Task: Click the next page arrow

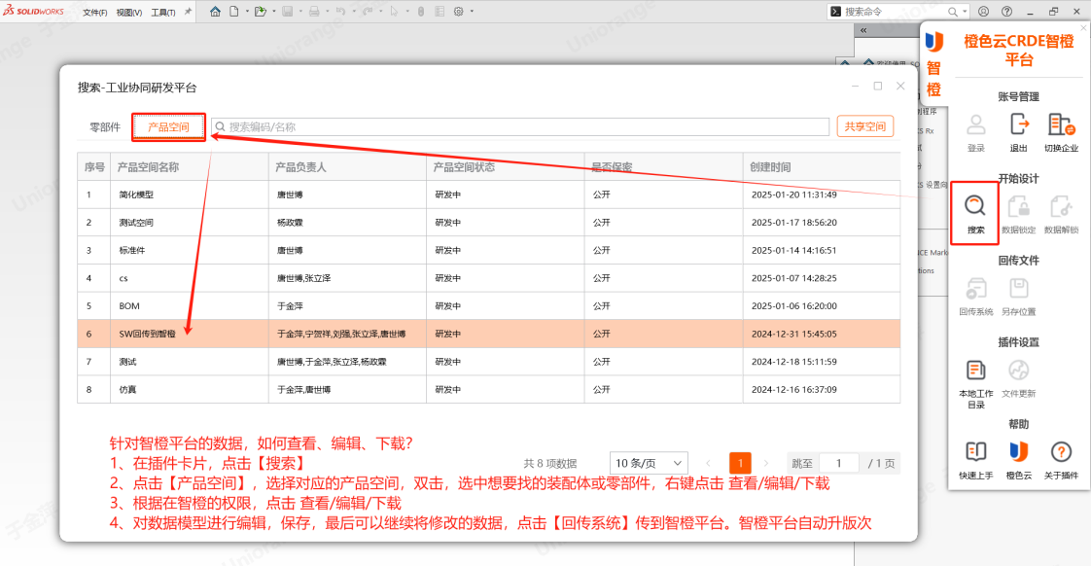Action: (766, 463)
